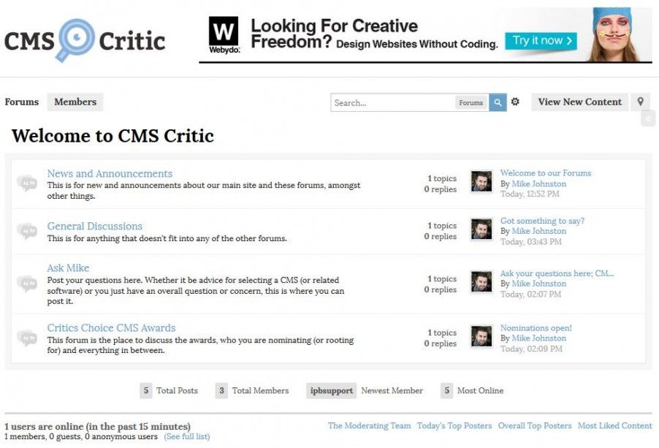Click Mike Johnston name under Got something to say?

[x=538, y=231]
